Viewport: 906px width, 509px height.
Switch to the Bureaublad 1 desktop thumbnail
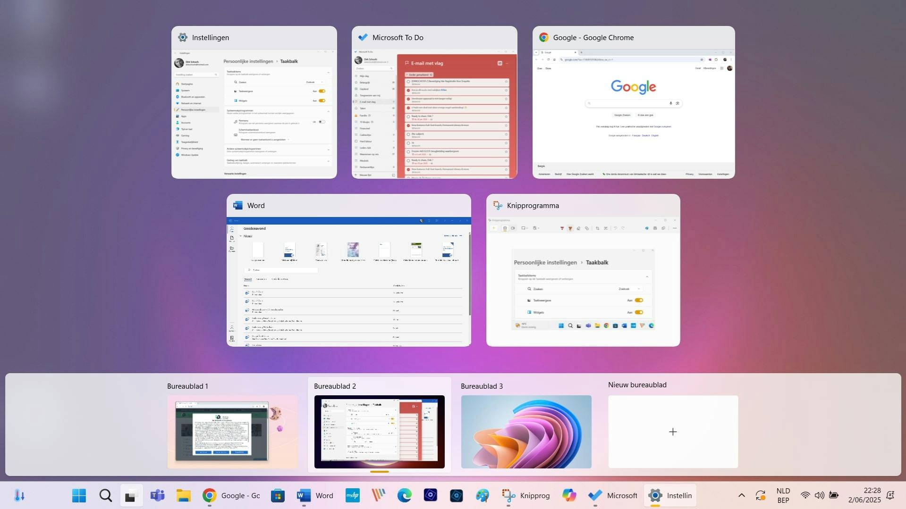coord(232,432)
